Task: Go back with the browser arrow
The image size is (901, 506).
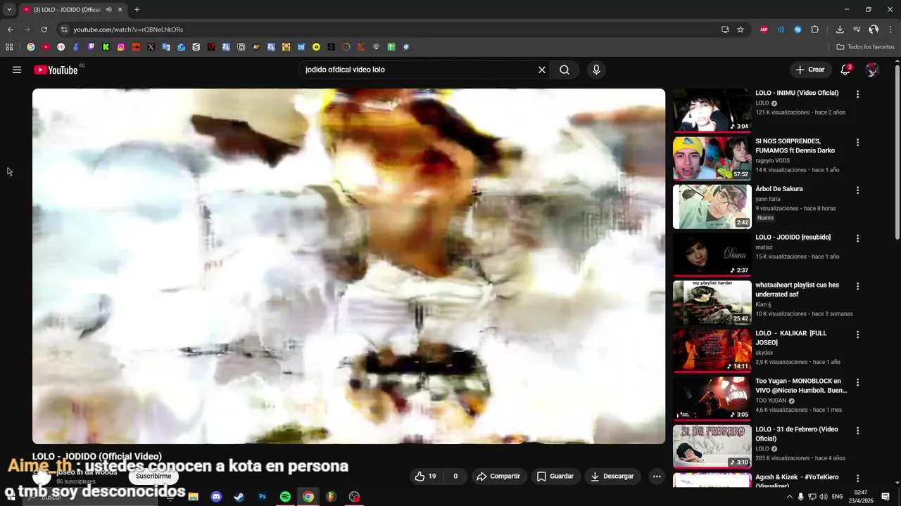Action: click(10, 30)
